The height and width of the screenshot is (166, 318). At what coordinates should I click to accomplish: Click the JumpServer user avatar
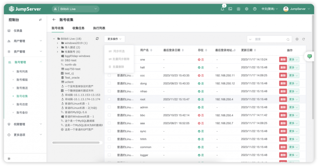286,9
